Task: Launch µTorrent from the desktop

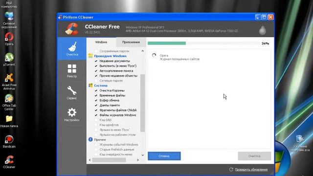Action: (x=9, y=60)
